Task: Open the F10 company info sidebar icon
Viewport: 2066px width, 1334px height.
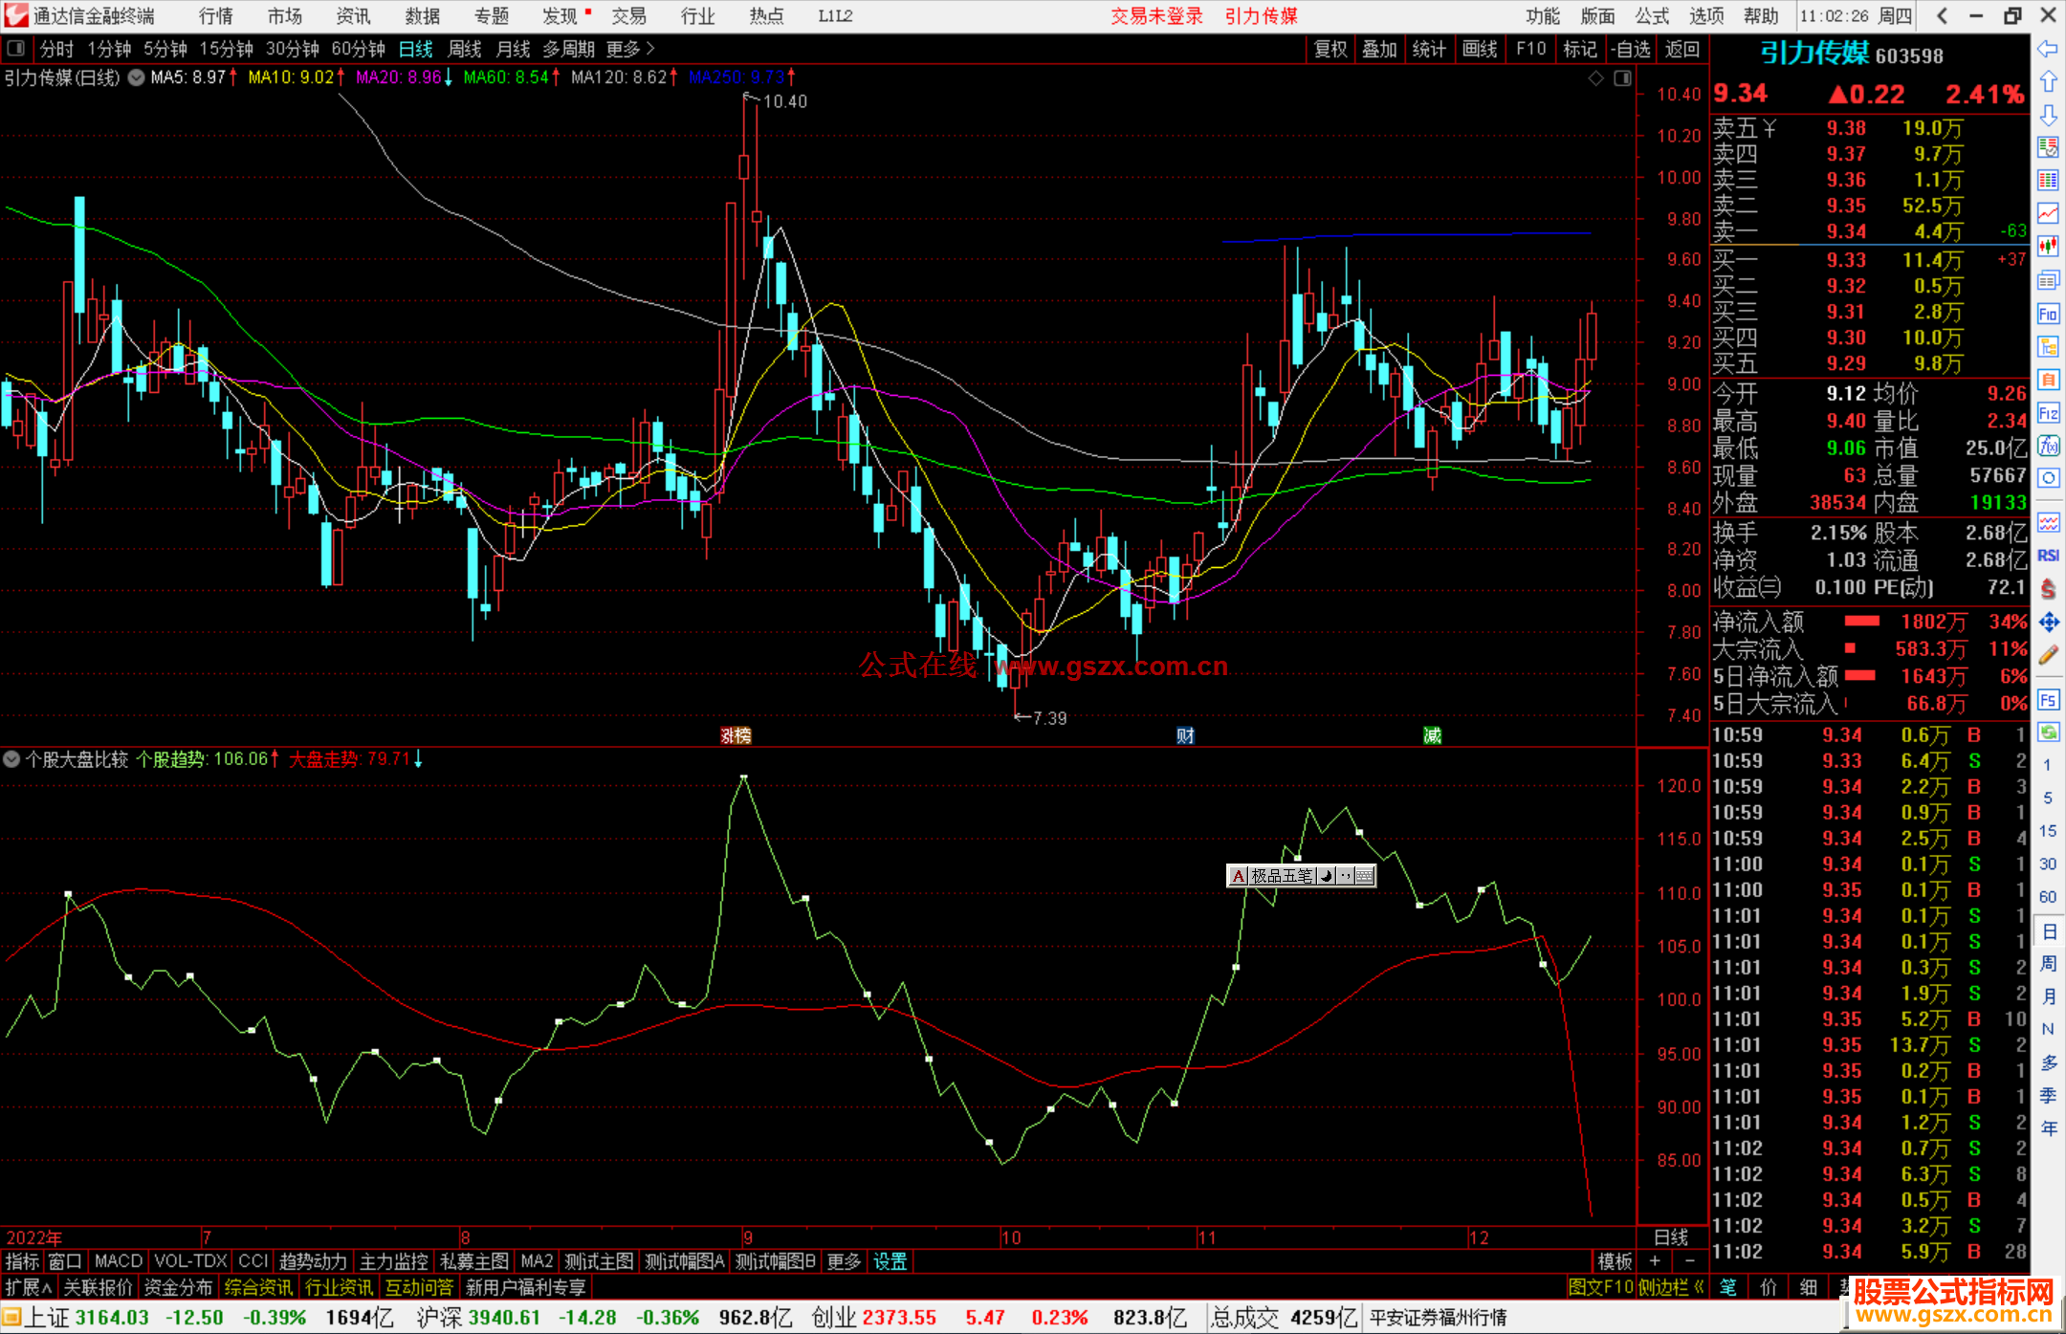Action: (x=2048, y=314)
